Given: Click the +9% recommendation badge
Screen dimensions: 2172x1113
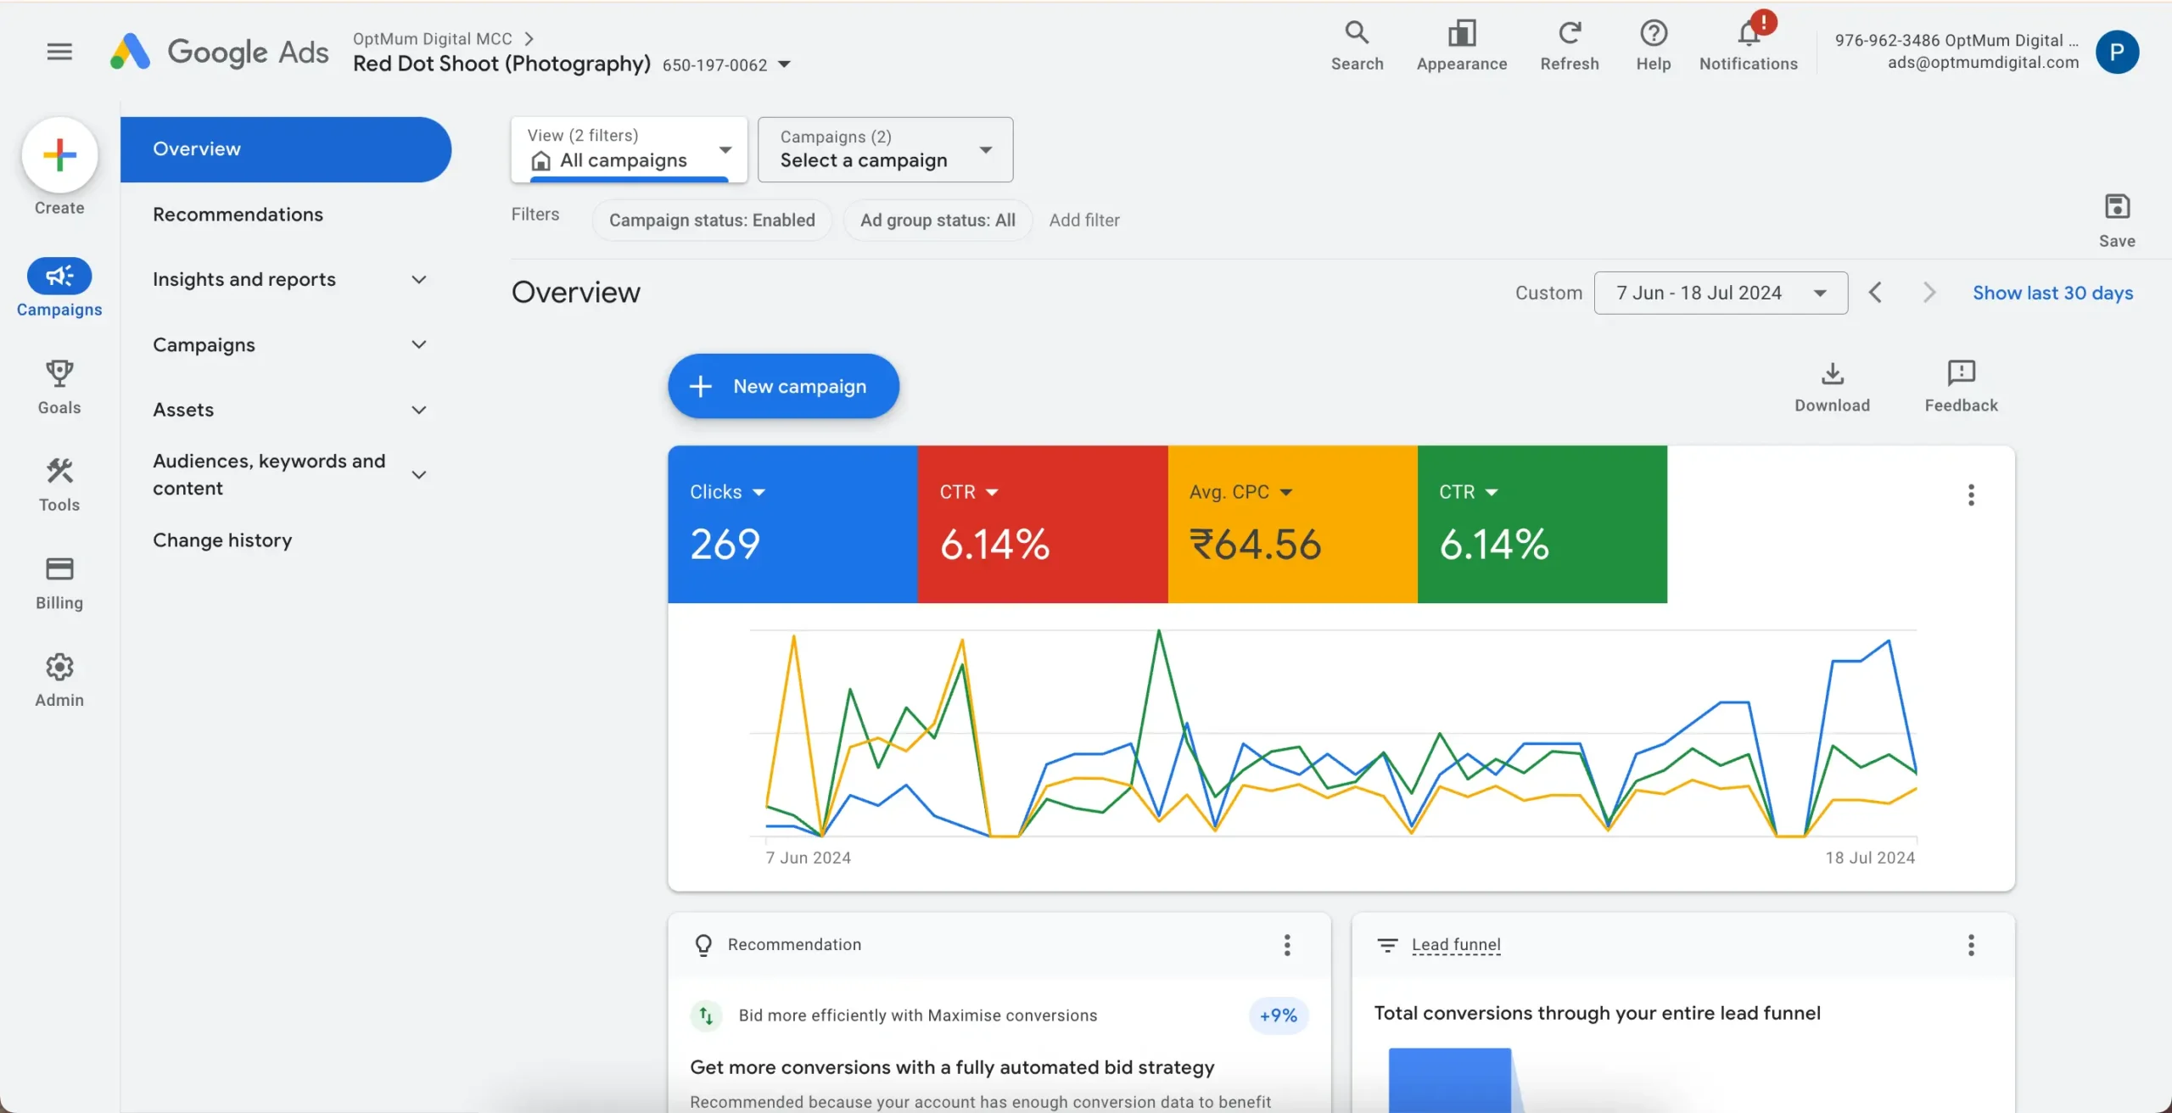Looking at the screenshot, I should [x=1278, y=1015].
